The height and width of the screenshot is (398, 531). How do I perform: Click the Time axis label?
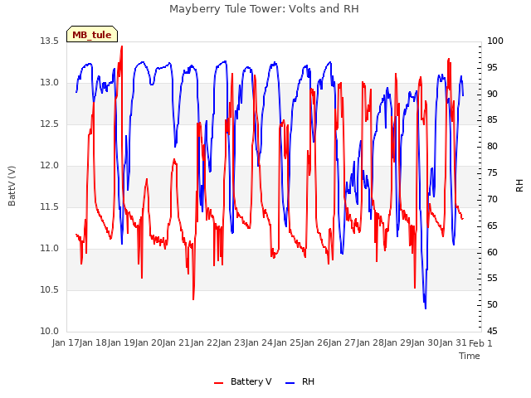coord(469,356)
